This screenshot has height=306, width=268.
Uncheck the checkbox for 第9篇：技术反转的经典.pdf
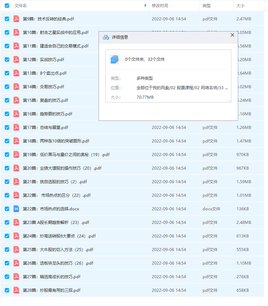click(7, 19)
